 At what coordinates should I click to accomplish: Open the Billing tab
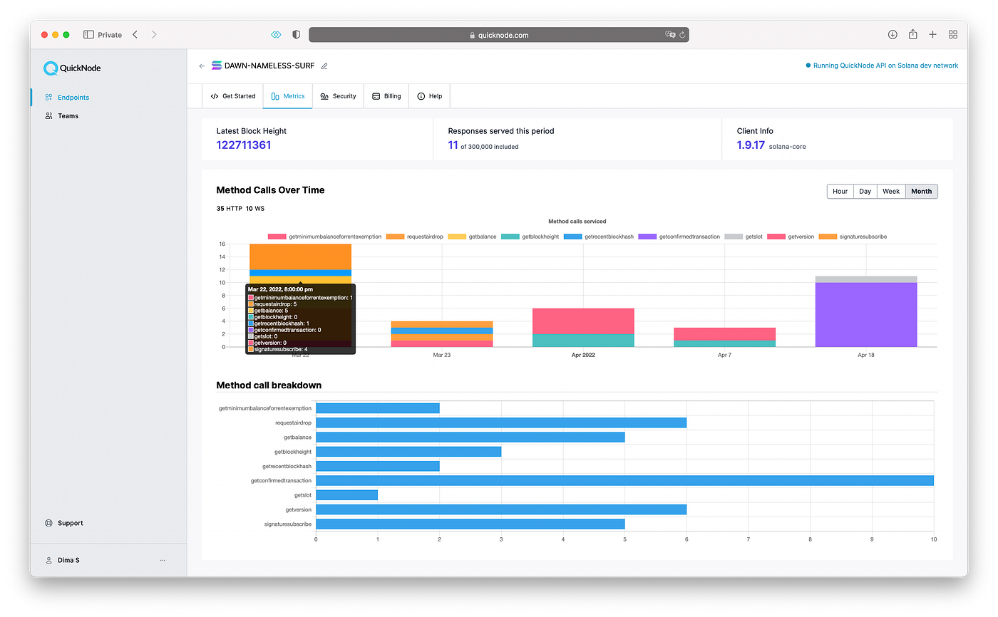386,96
